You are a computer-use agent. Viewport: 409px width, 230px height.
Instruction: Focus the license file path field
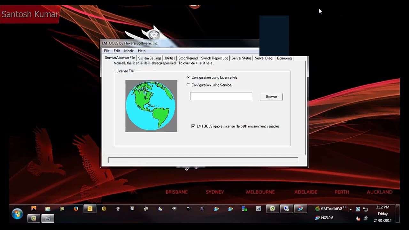(x=221, y=96)
